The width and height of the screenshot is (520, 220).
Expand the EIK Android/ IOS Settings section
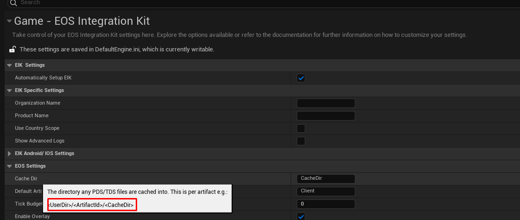[9, 153]
